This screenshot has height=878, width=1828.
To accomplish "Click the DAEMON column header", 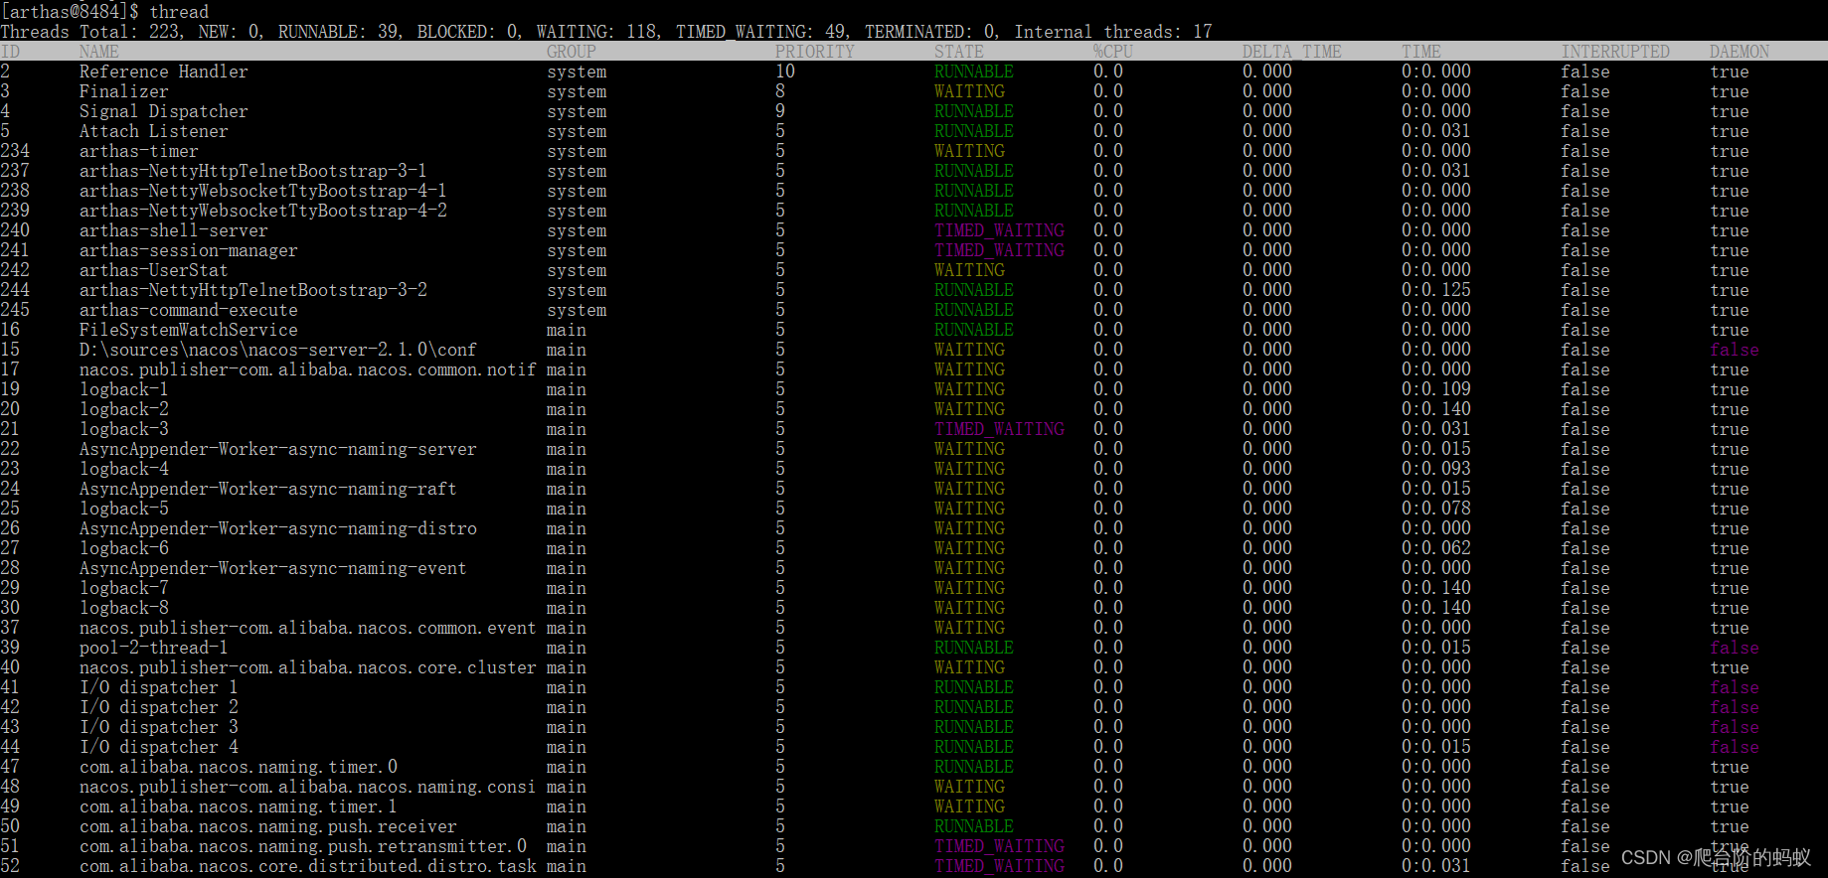I will click(x=1740, y=52).
